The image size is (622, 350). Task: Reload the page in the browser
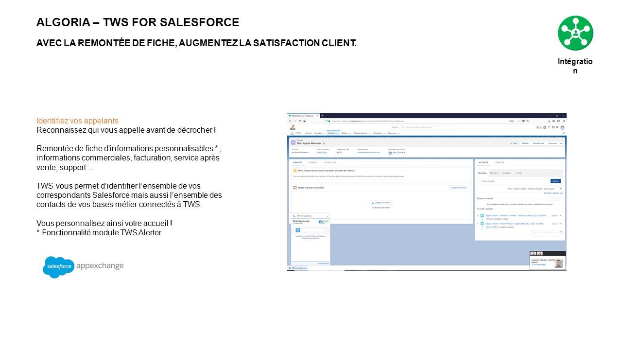(300, 121)
